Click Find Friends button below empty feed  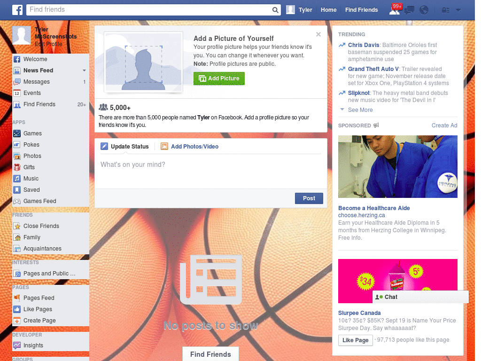tap(210, 354)
